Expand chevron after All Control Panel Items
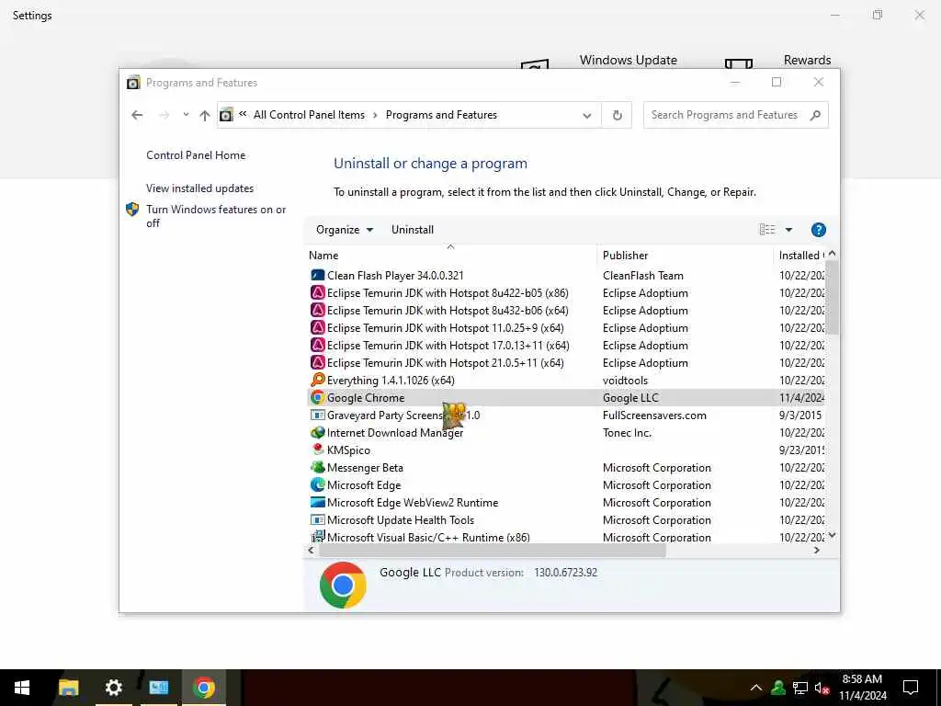Screen dimensions: 941x706 pyautogui.click(x=375, y=115)
